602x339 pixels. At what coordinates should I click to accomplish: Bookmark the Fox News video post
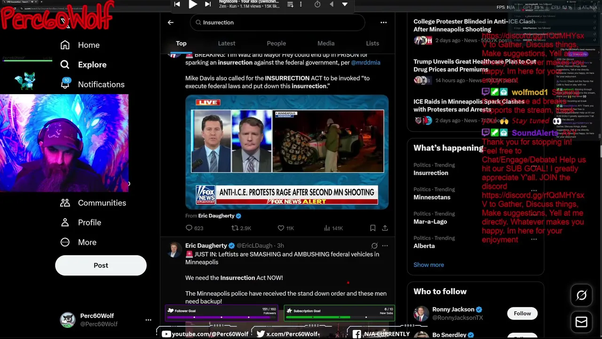click(x=372, y=228)
